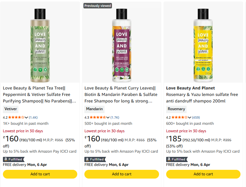Open the 1.4K reviews count link

tap(33, 118)
